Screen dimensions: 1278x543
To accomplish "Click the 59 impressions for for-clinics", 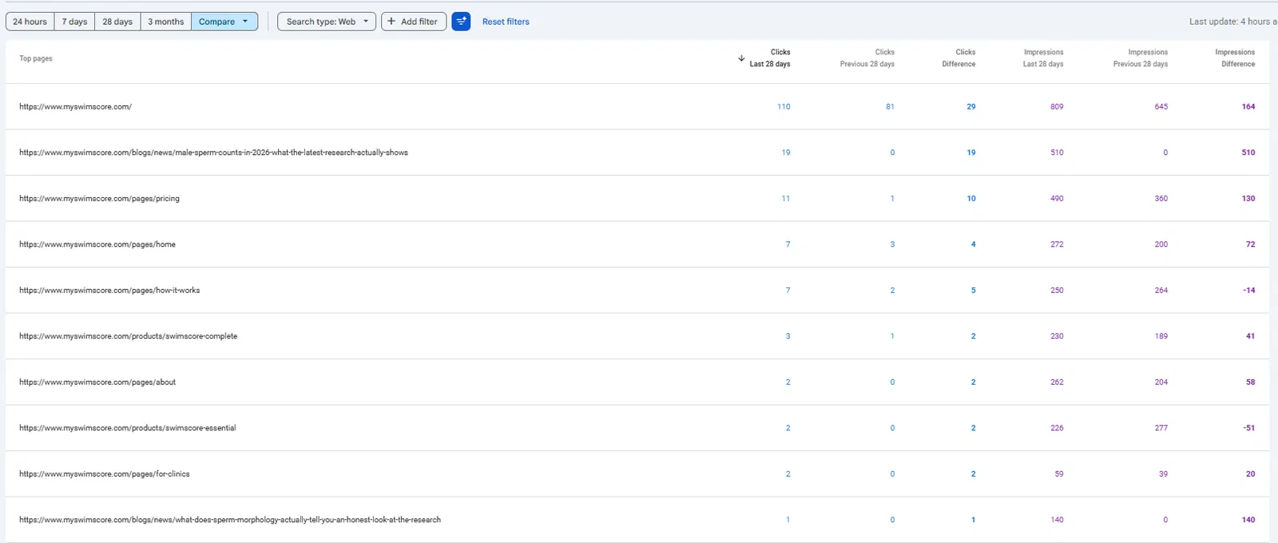I will pyautogui.click(x=1059, y=474).
